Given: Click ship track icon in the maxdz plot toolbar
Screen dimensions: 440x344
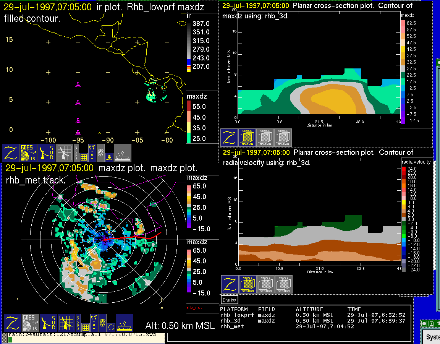Looking at the screenshot, I should pyautogui.click(x=124, y=323).
